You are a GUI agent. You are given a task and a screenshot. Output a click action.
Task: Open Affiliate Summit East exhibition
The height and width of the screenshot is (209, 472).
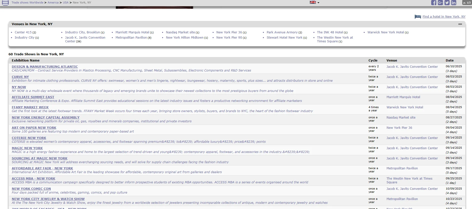click(x=33, y=97)
